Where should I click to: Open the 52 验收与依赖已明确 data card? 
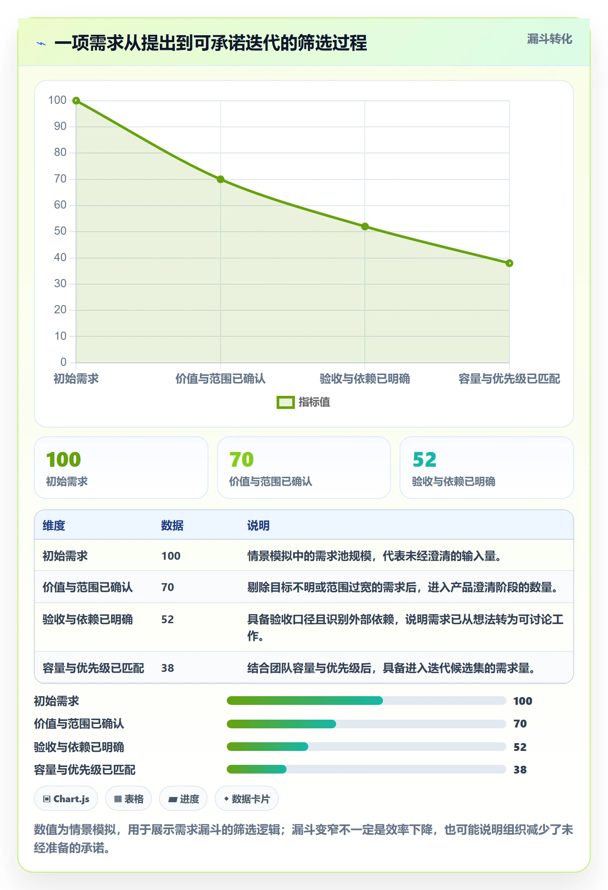coord(487,468)
